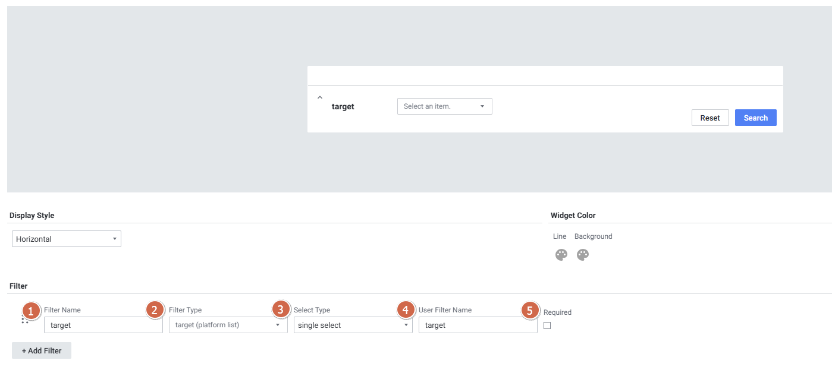Click the numbered badge 5 marker
Image resolution: width=832 pixels, height=373 pixels.
pyautogui.click(x=530, y=310)
